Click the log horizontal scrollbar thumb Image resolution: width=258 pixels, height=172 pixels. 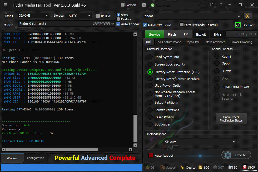click(x=52, y=150)
